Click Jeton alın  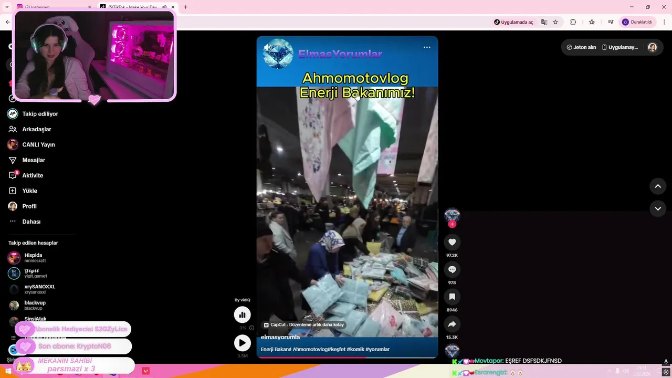(x=581, y=47)
